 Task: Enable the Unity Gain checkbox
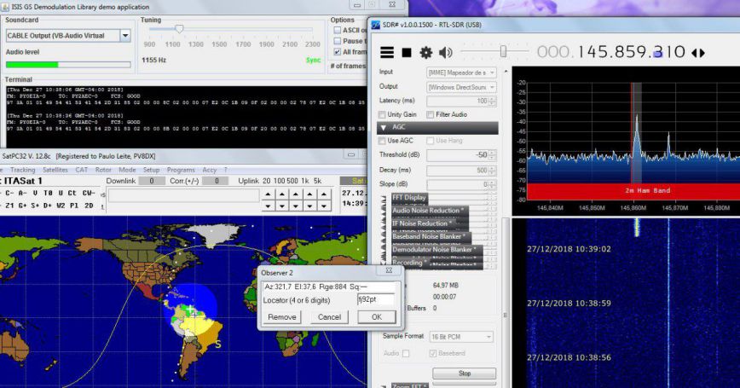[x=384, y=114]
